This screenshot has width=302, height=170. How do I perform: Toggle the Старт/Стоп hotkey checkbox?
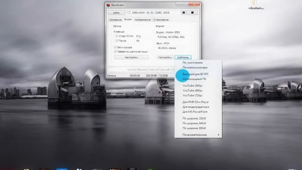point(117,36)
